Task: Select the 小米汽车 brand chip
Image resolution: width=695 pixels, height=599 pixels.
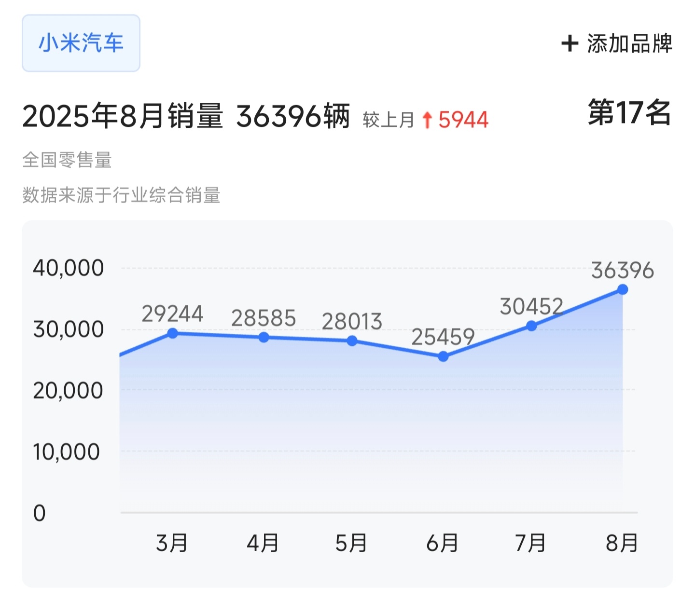Action: [81, 43]
